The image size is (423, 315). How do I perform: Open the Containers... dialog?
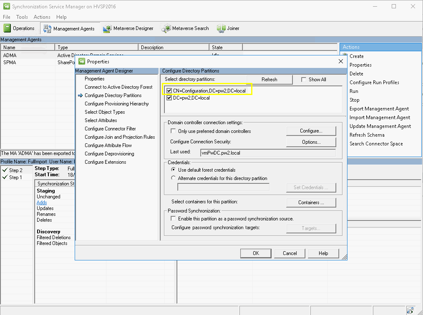[311, 202]
